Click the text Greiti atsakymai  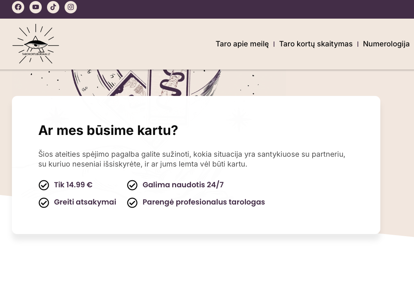coord(85,202)
